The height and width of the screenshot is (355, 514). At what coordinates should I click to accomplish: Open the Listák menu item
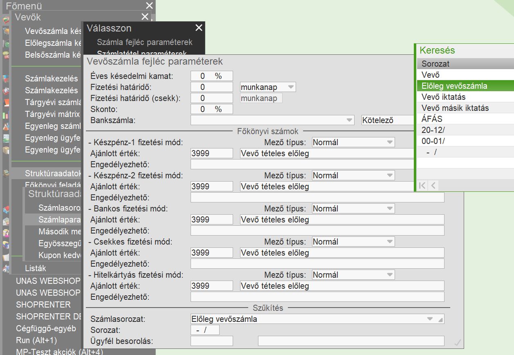(x=36, y=268)
